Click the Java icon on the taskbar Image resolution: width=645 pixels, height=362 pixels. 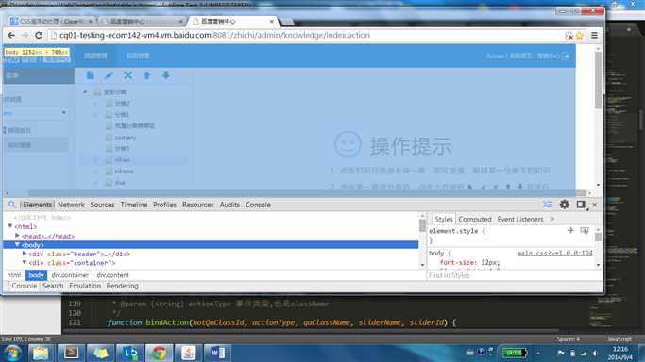click(x=188, y=353)
